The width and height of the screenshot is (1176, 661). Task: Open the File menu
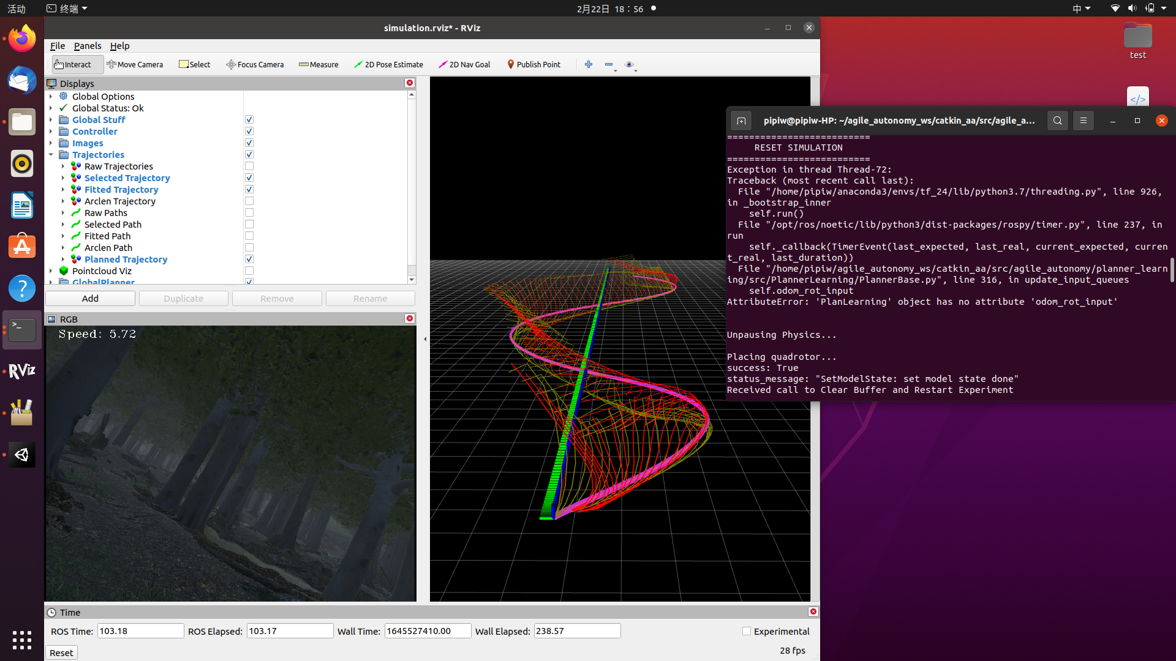[x=57, y=46]
